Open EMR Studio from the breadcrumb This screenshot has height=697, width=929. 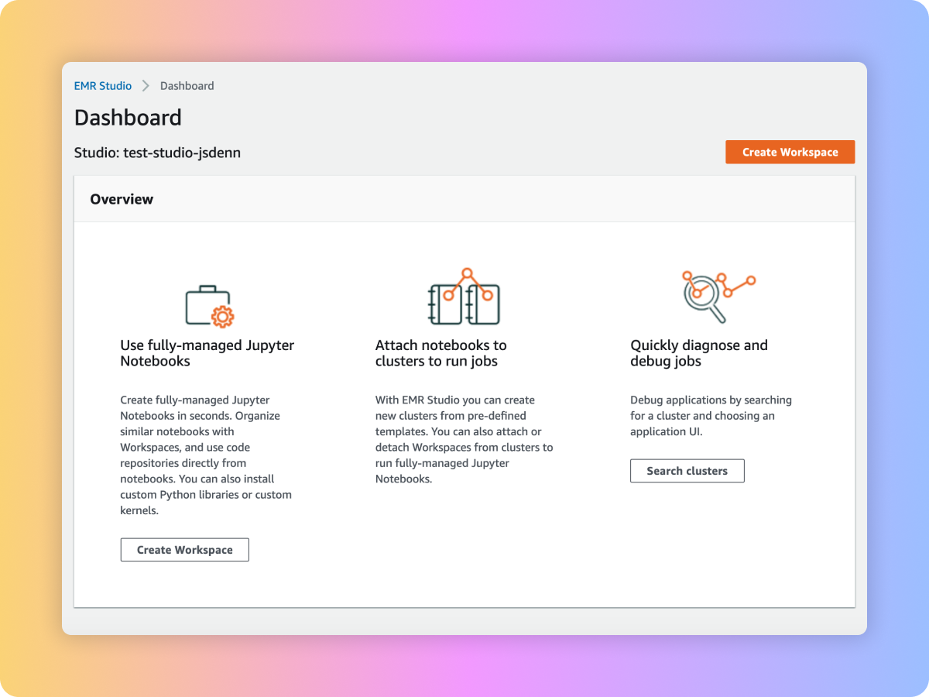tap(103, 86)
